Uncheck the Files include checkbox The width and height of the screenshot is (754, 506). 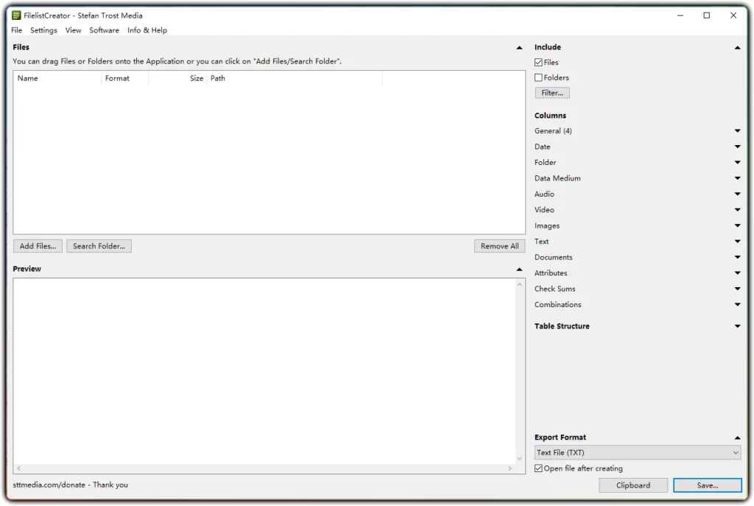(x=538, y=62)
